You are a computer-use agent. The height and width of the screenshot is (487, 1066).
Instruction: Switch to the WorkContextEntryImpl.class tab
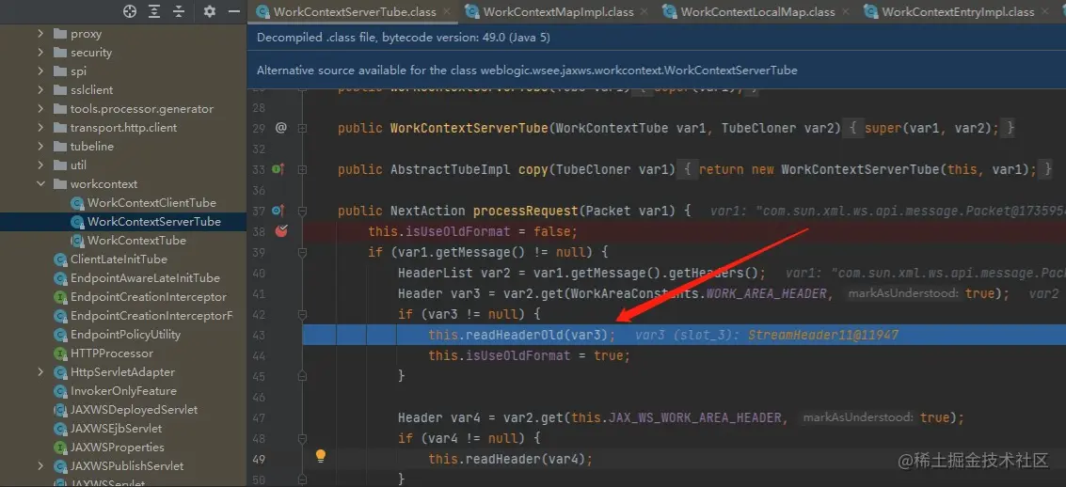[x=958, y=11]
